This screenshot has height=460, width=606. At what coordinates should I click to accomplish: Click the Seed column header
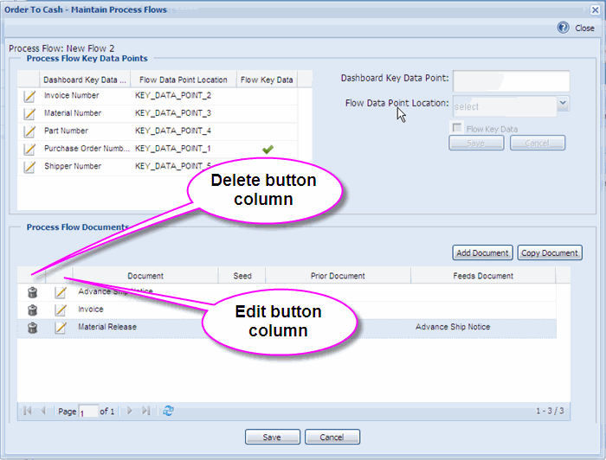(242, 276)
